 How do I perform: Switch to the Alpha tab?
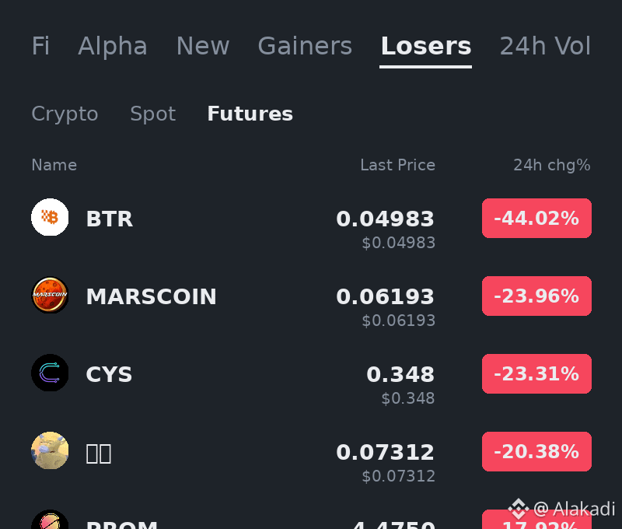tap(113, 46)
